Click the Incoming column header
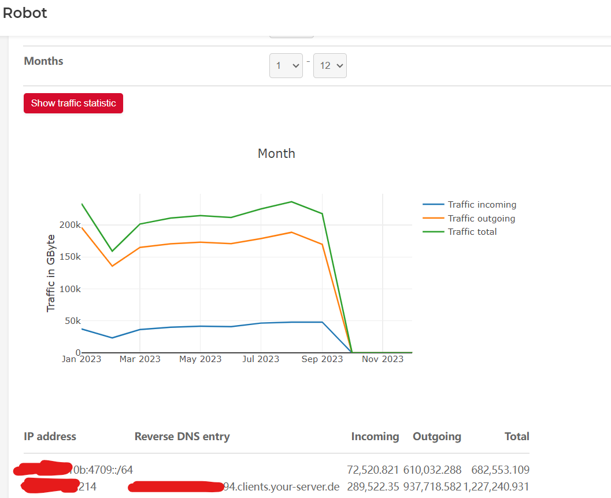The width and height of the screenshot is (611, 498). 375,437
